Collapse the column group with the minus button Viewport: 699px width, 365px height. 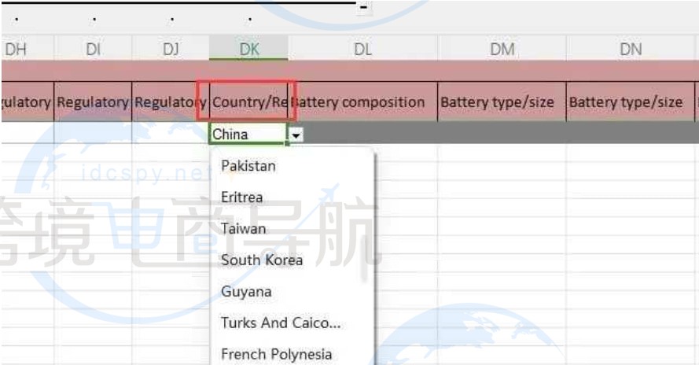363,8
